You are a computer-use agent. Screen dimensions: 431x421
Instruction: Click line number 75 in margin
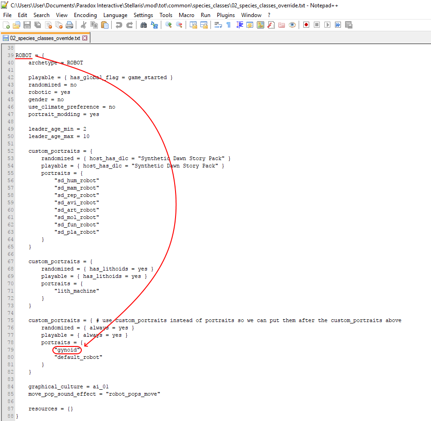(x=11, y=320)
